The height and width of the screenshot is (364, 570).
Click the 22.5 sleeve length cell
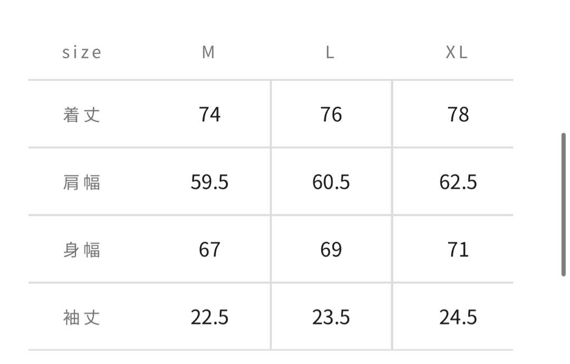(x=210, y=317)
